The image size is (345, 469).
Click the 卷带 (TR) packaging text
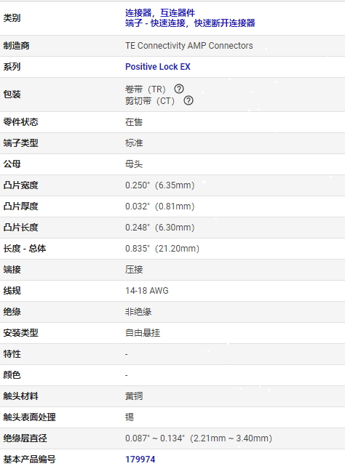[146, 89]
